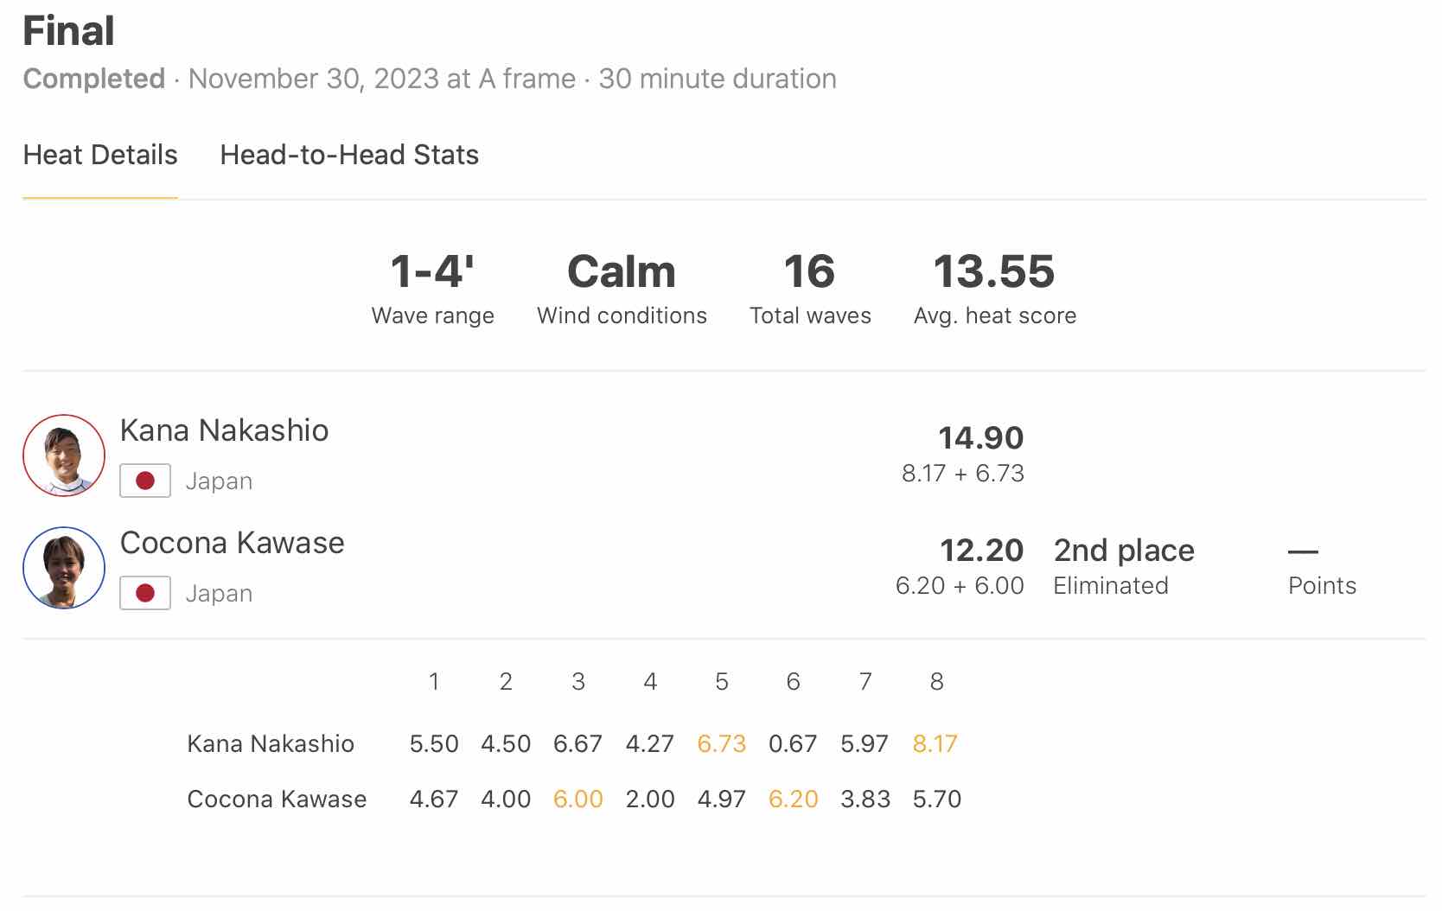Click Cocona Kawase's profile photo
Image resolution: width=1442 pixels, height=911 pixels.
click(x=64, y=568)
